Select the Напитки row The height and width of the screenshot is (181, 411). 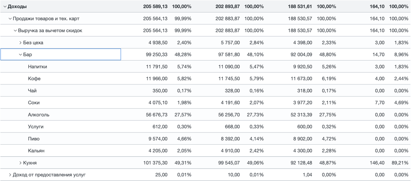pos(37,67)
